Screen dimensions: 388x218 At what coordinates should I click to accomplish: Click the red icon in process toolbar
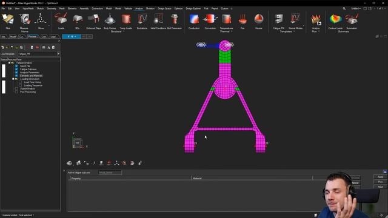[37, 47]
